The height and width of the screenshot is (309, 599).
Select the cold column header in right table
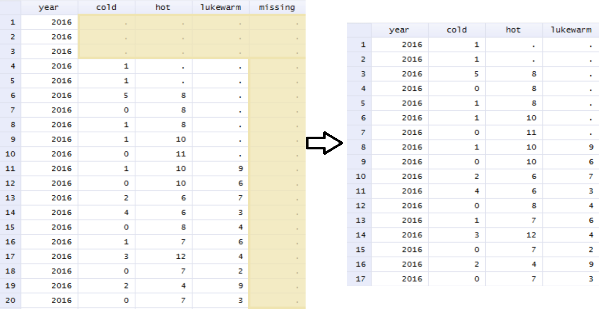[x=456, y=30]
